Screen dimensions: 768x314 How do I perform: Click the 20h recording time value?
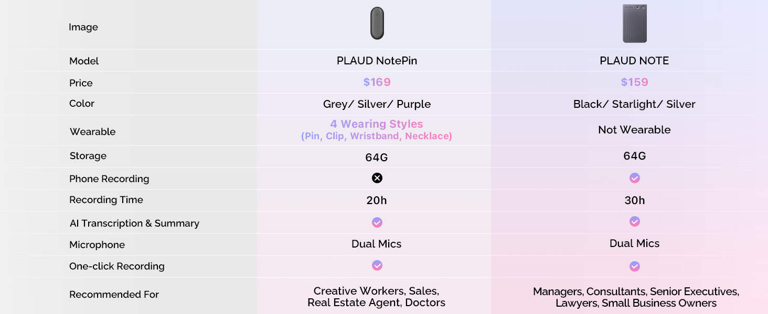tap(377, 200)
